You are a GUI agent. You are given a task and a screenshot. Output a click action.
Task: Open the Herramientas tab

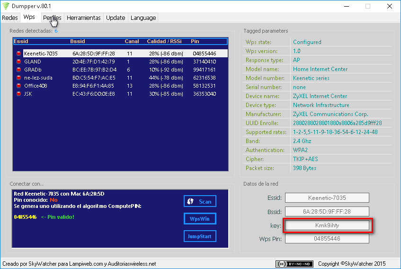[x=84, y=18]
